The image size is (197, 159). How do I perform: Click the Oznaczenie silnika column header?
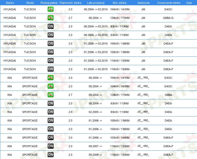169,3
